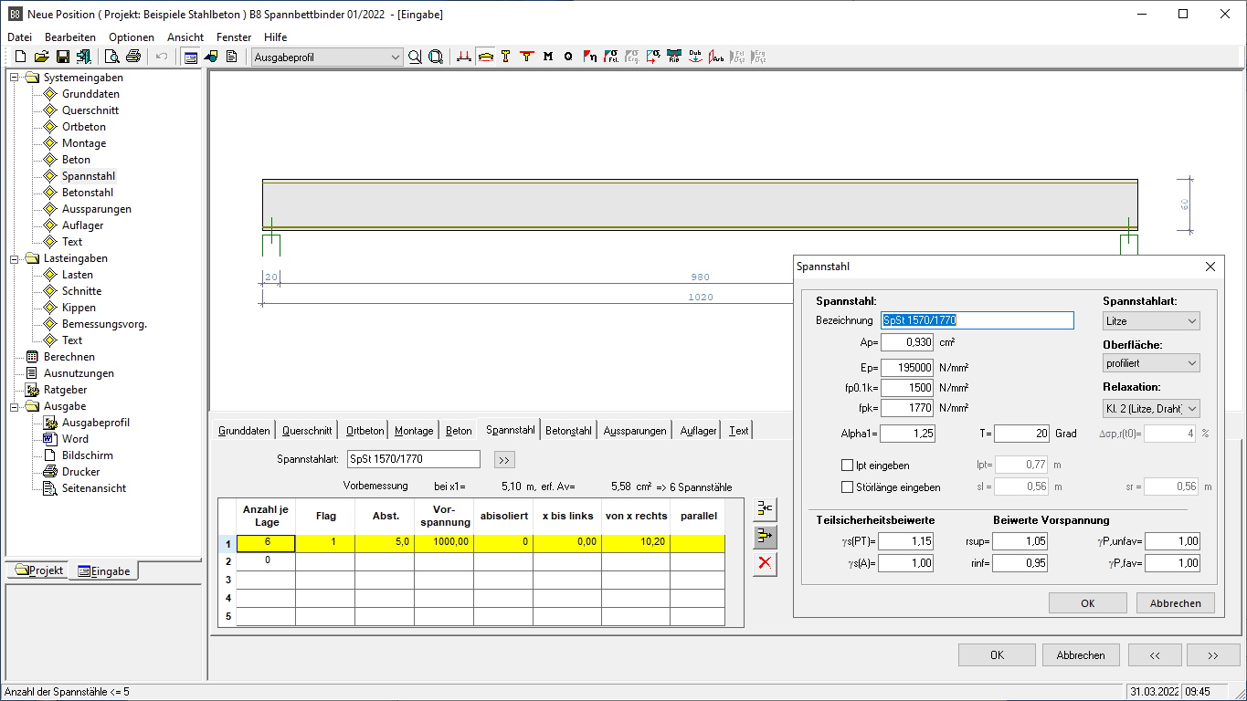Open a file using the folder toolbar icon
1247x701 pixels.
tap(41, 57)
